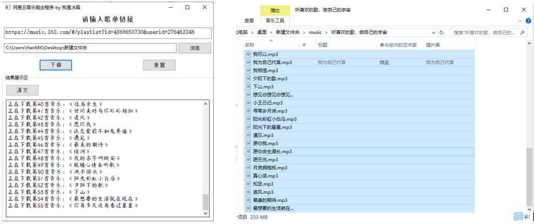
Task: Click the refresh icon beside address bar
Action: point(441,32)
